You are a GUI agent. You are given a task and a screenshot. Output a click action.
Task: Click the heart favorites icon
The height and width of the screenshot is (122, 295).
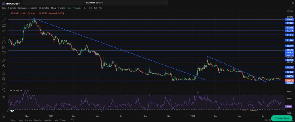pyautogui.click(x=4, y=53)
